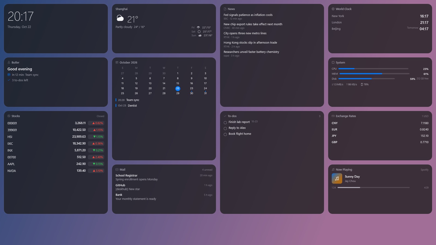Image resolution: width=436 pixels, height=245 pixels.
Task: Check off Reply to Alex to-do
Action: pos(225,128)
